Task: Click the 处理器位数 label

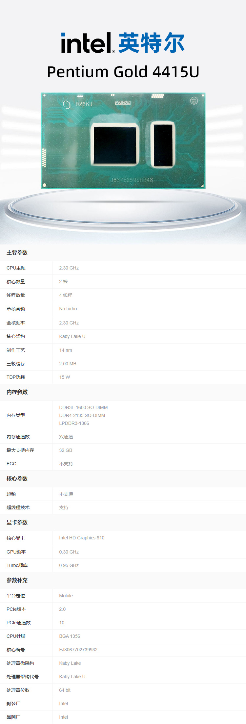Action: pos(18,690)
